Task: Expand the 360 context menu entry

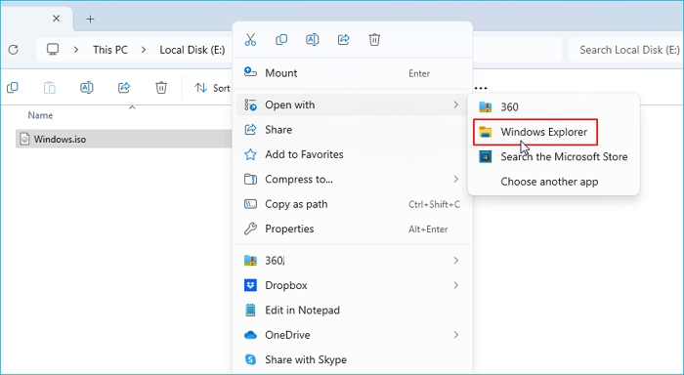Action: click(353, 261)
